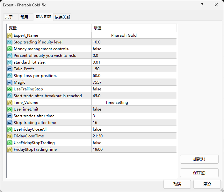This screenshot has height=192, width=224.
Task: Select the Magic variable name
Action: pyautogui.click(x=19, y=82)
